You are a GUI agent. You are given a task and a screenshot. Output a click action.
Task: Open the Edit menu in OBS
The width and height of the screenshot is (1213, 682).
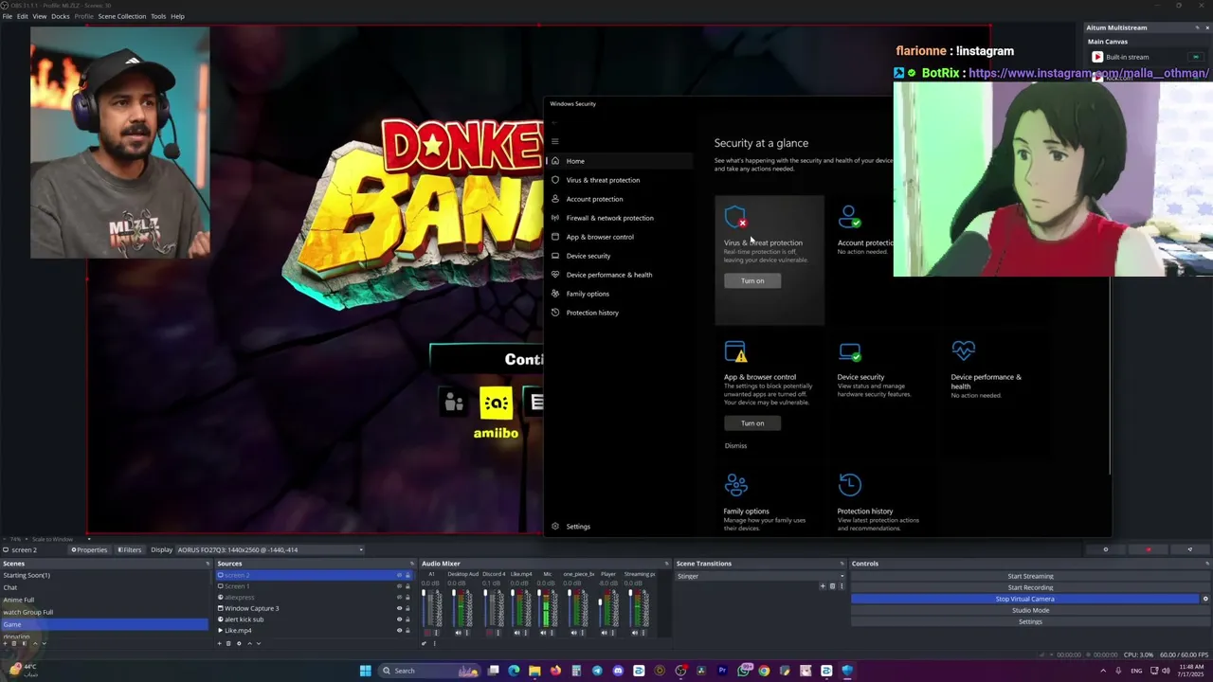22,16
